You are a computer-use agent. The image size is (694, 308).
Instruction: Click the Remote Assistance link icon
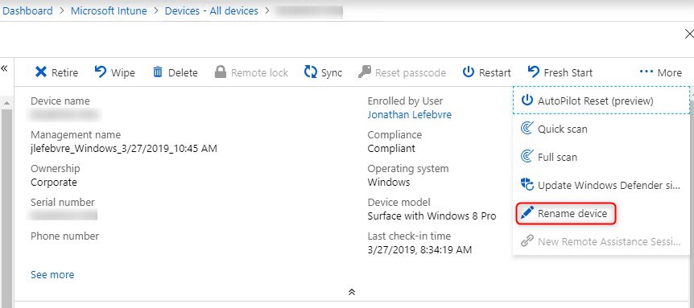tap(527, 241)
